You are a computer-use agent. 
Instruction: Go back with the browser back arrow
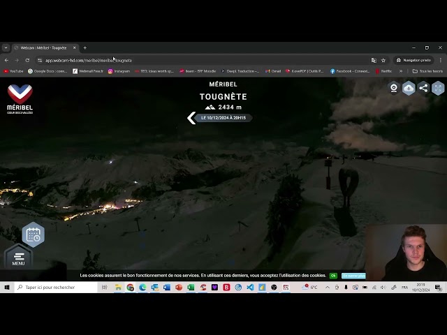[x=6, y=61]
